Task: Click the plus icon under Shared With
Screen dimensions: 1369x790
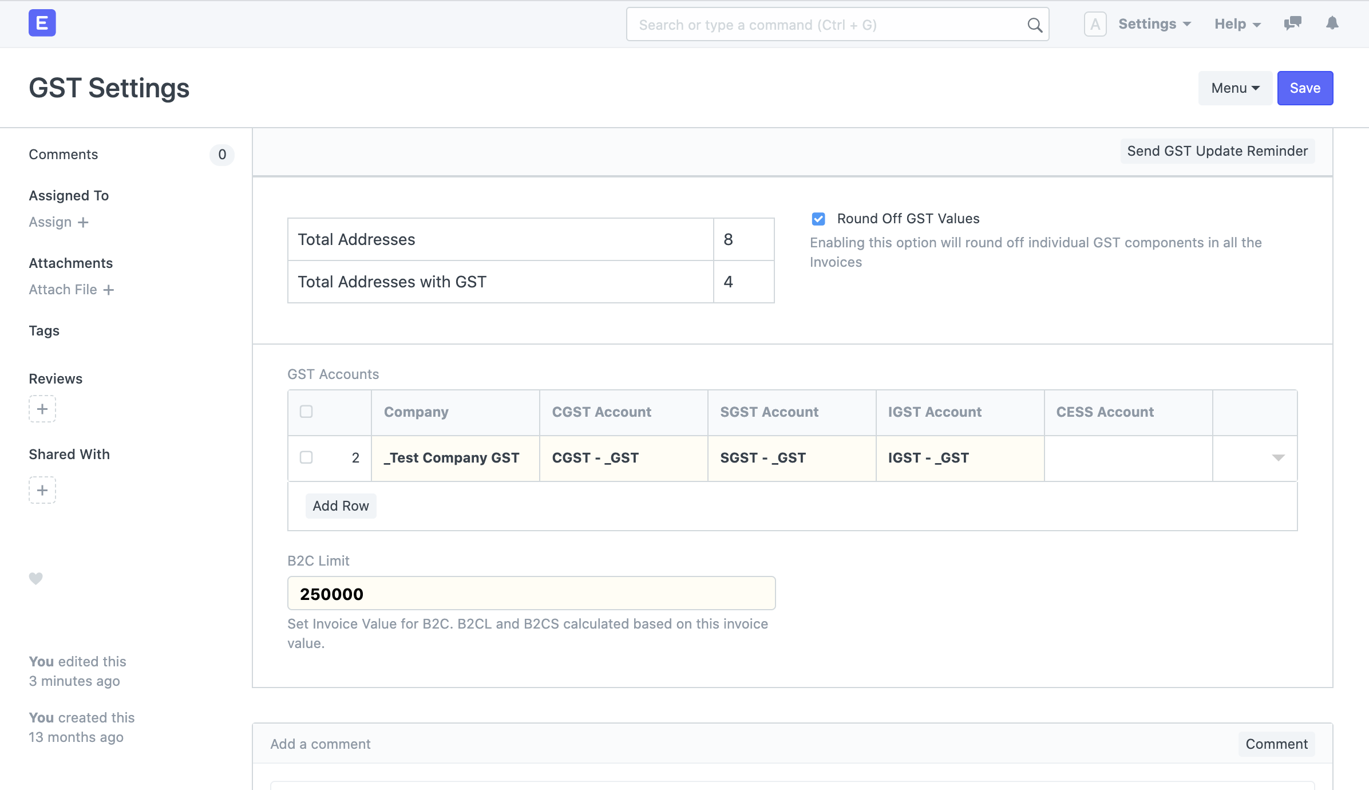Action: coord(42,490)
